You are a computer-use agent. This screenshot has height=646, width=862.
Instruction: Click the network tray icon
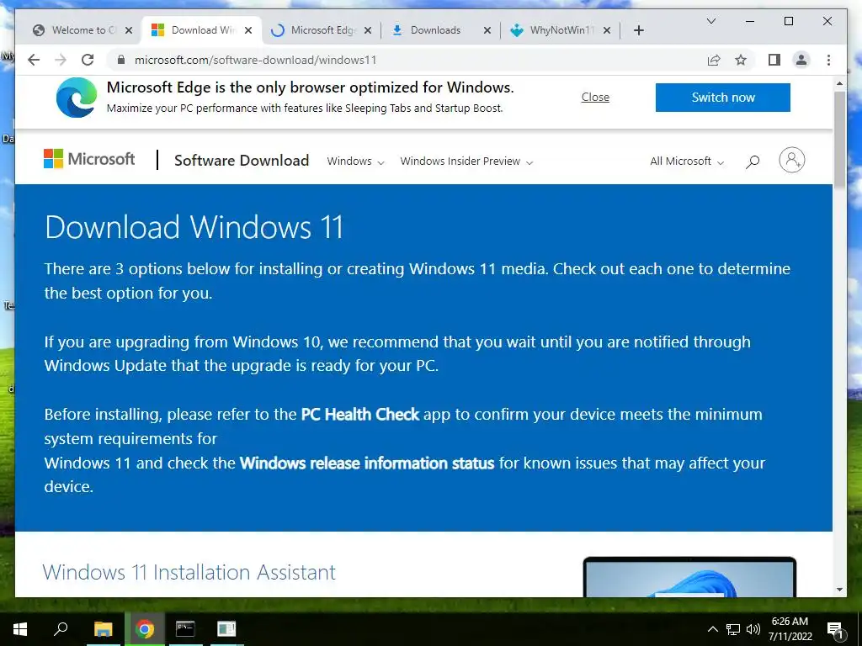pos(733,629)
